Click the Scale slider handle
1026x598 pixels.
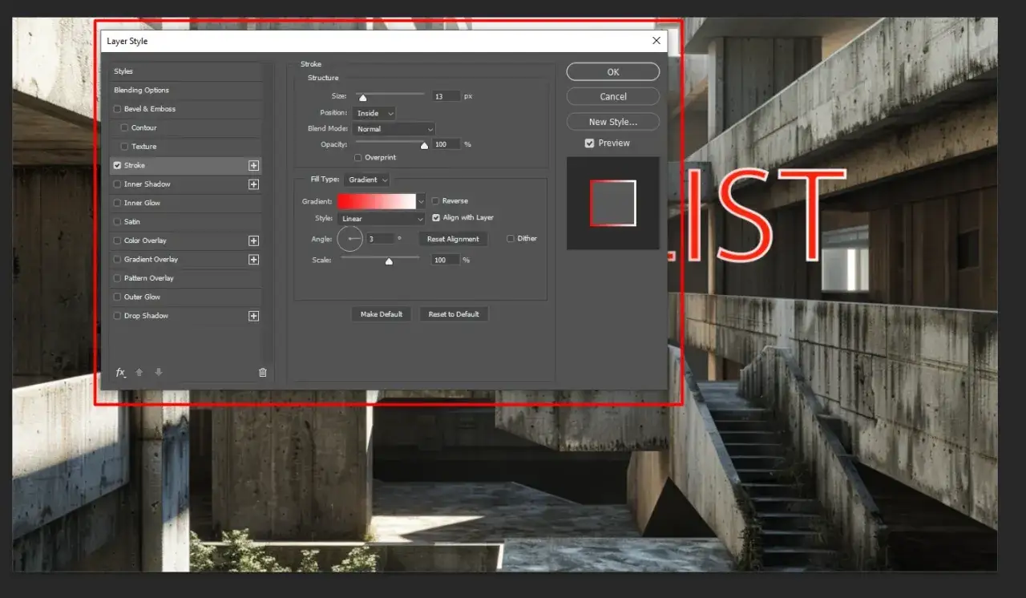pyautogui.click(x=389, y=261)
